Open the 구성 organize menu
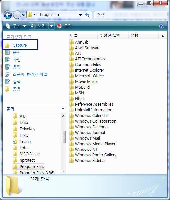170x200 pixels. coord(16,26)
